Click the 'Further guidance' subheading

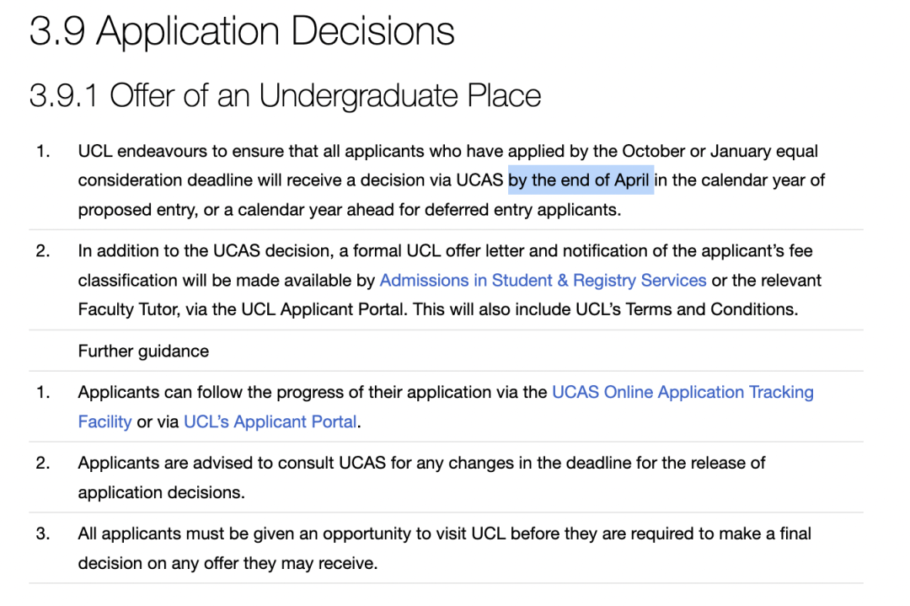[x=143, y=351]
